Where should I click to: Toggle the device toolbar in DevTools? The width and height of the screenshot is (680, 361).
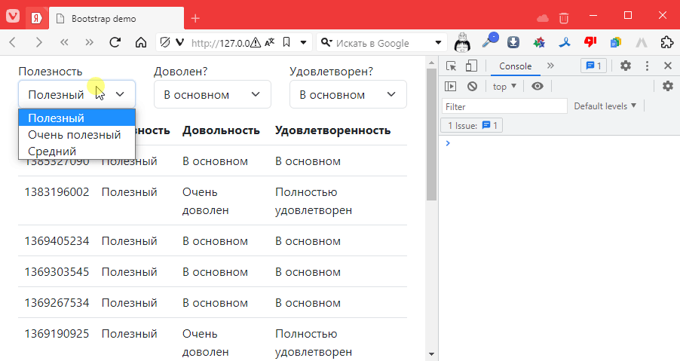tap(470, 66)
